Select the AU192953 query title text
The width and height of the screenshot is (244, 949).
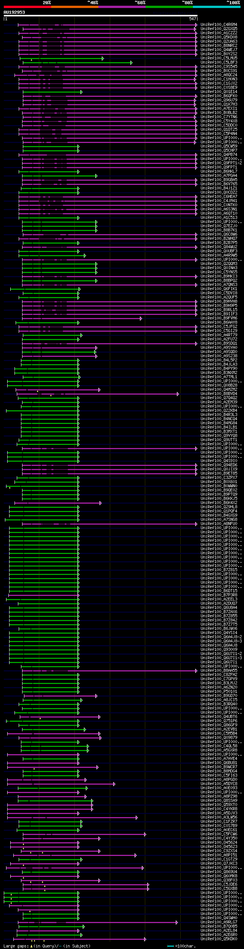14,12
